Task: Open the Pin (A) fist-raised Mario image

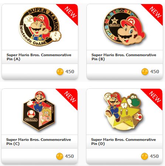Action: coord(40,27)
